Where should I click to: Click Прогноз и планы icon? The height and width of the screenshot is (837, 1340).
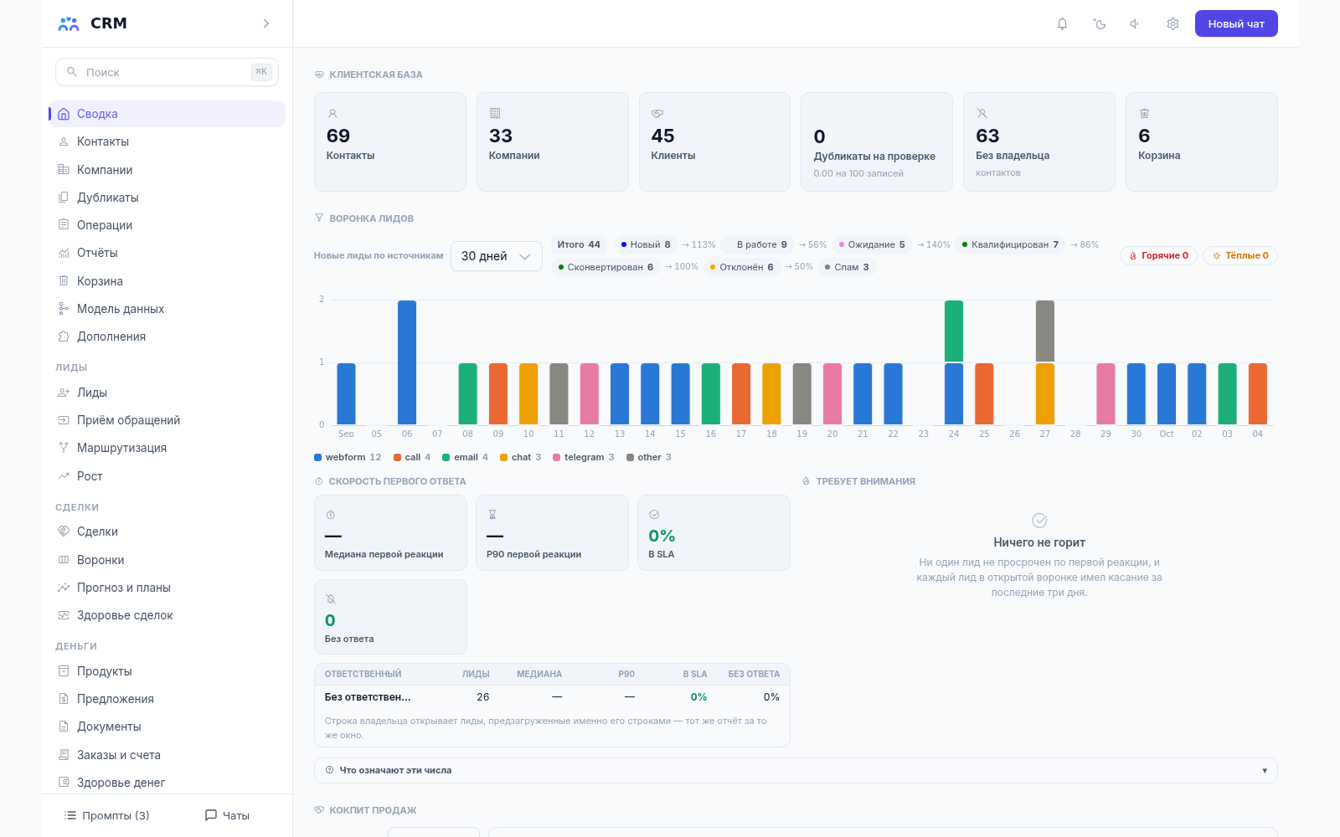pyautogui.click(x=64, y=588)
